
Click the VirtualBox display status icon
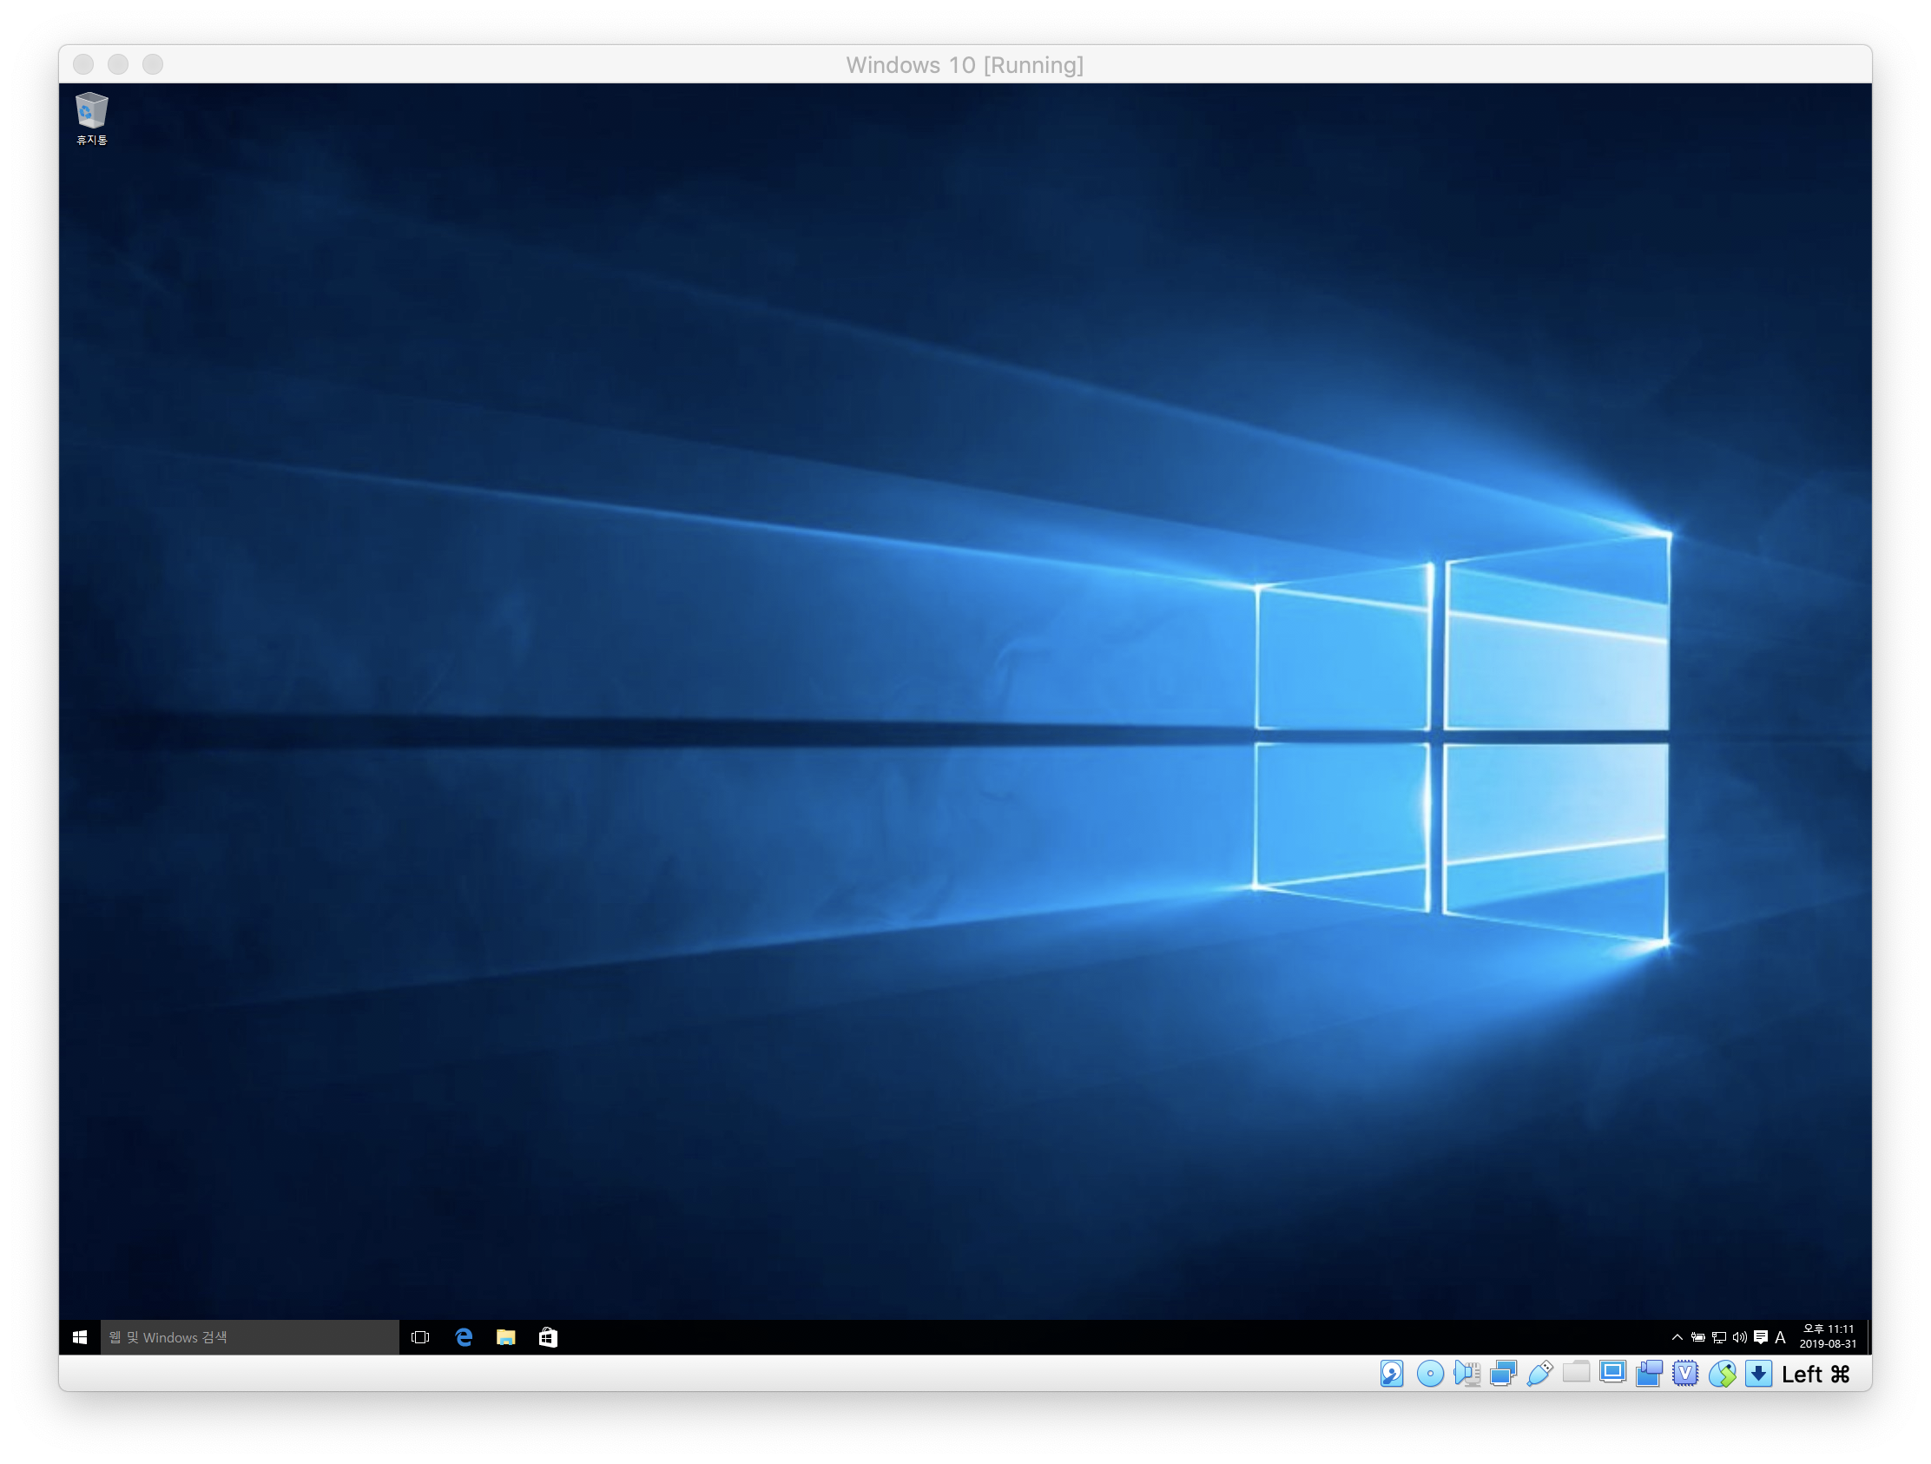[x=1612, y=1372]
